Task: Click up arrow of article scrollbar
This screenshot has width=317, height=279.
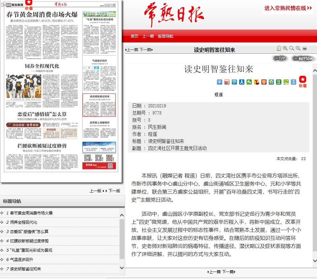Action: [315, 71]
